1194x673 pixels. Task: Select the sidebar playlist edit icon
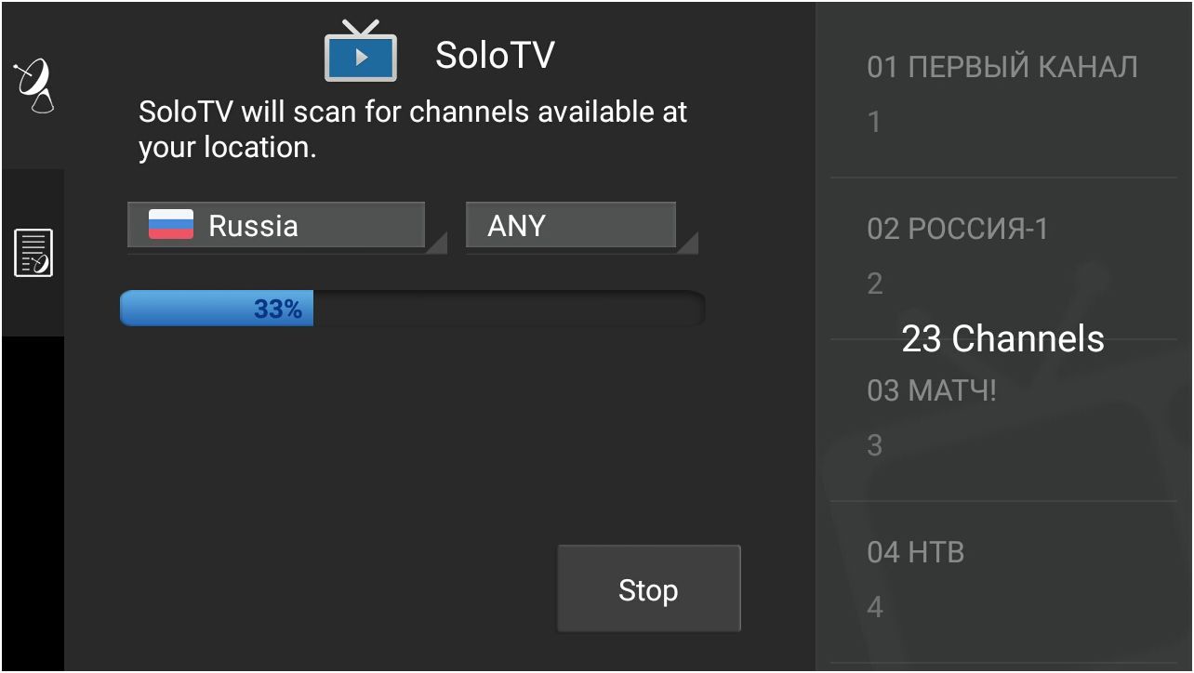click(x=34, y=251)
